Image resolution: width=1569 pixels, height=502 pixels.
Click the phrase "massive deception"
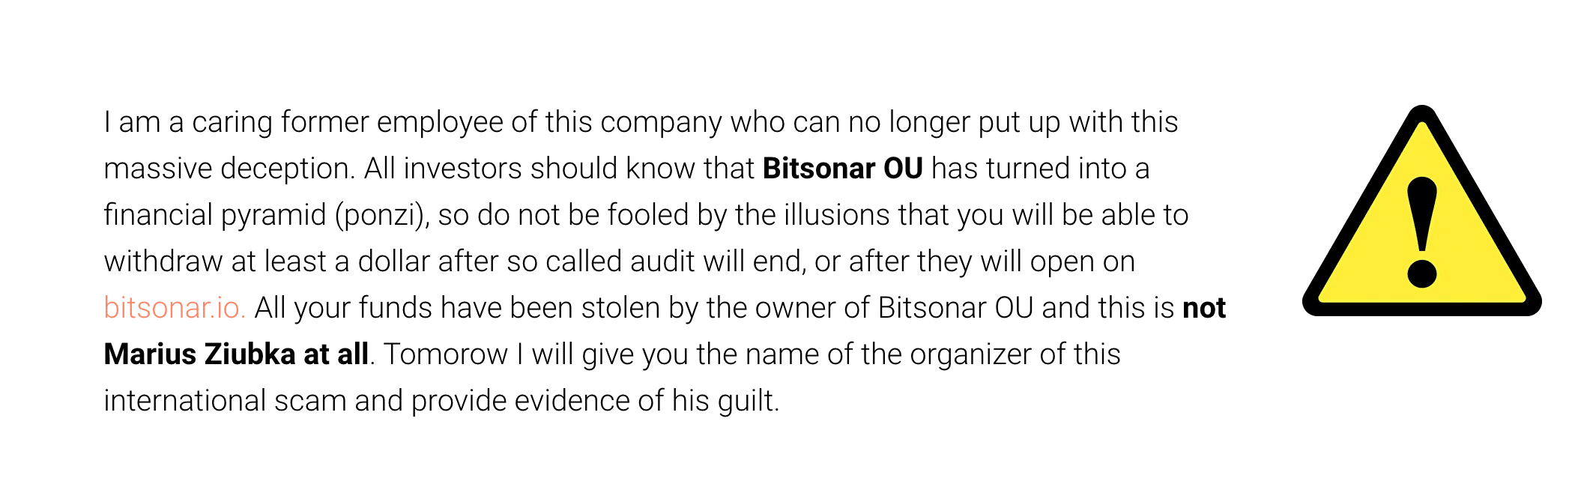point(227,169)
